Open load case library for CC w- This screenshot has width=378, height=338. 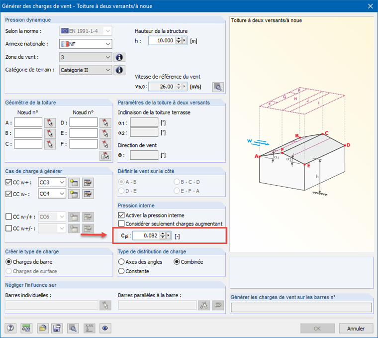pos(88,194)
